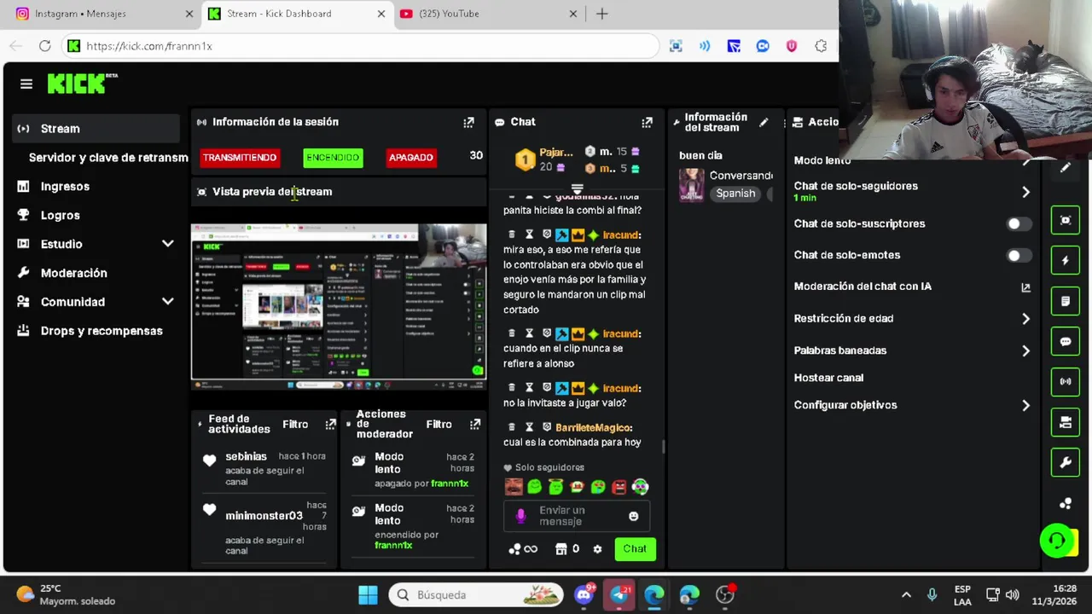Pop out the Acciones de moderador panel
Image resolution: width=1092 pixels, height=614 pixels.
475,424
